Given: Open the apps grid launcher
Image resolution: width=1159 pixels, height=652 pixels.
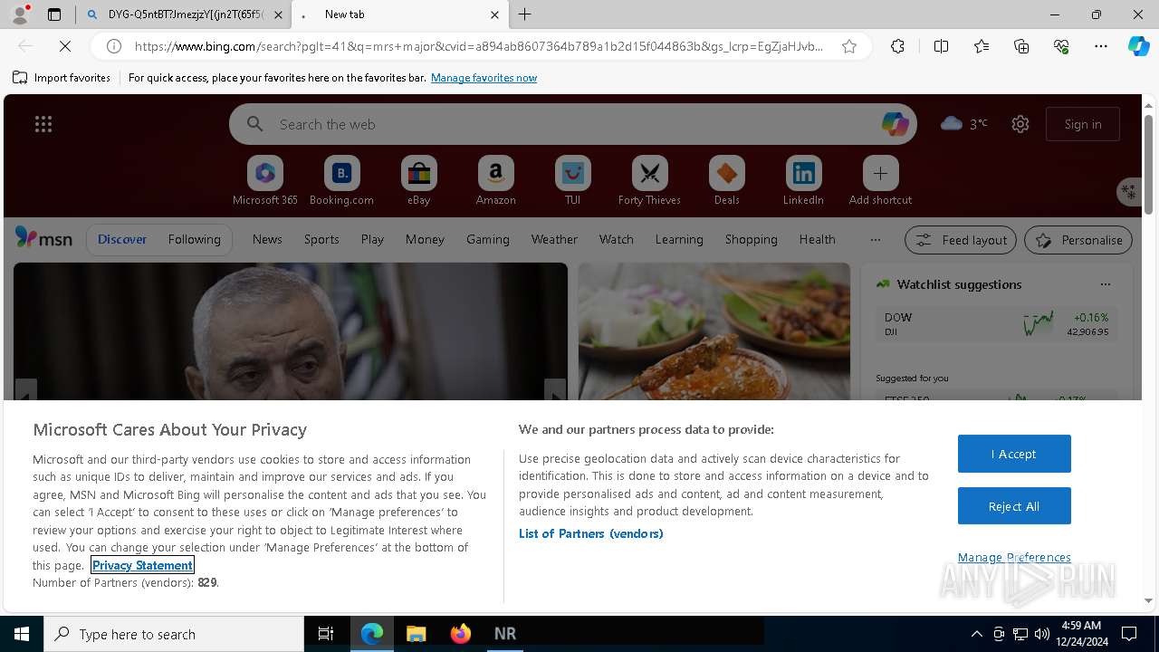Looking at the screenshot, I should pos(43,124).
